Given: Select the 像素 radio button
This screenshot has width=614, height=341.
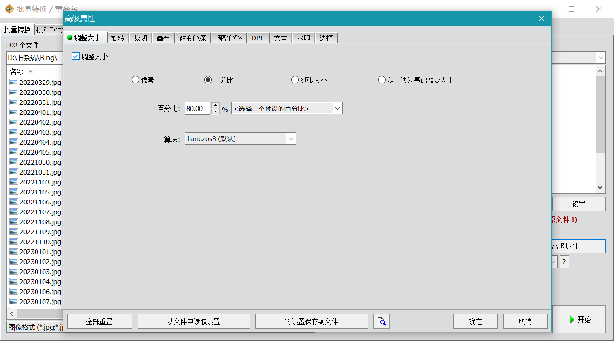Looking at the screenshot, I should [x=135, y=80].
